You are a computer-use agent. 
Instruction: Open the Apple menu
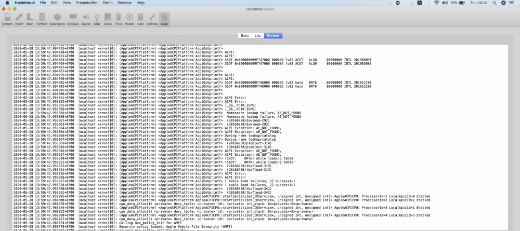[7, 3]
